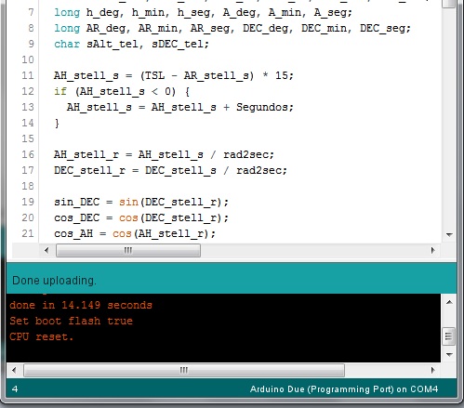
Task: Click the line number indicator '4' in status bar
Action: [15, 389]
